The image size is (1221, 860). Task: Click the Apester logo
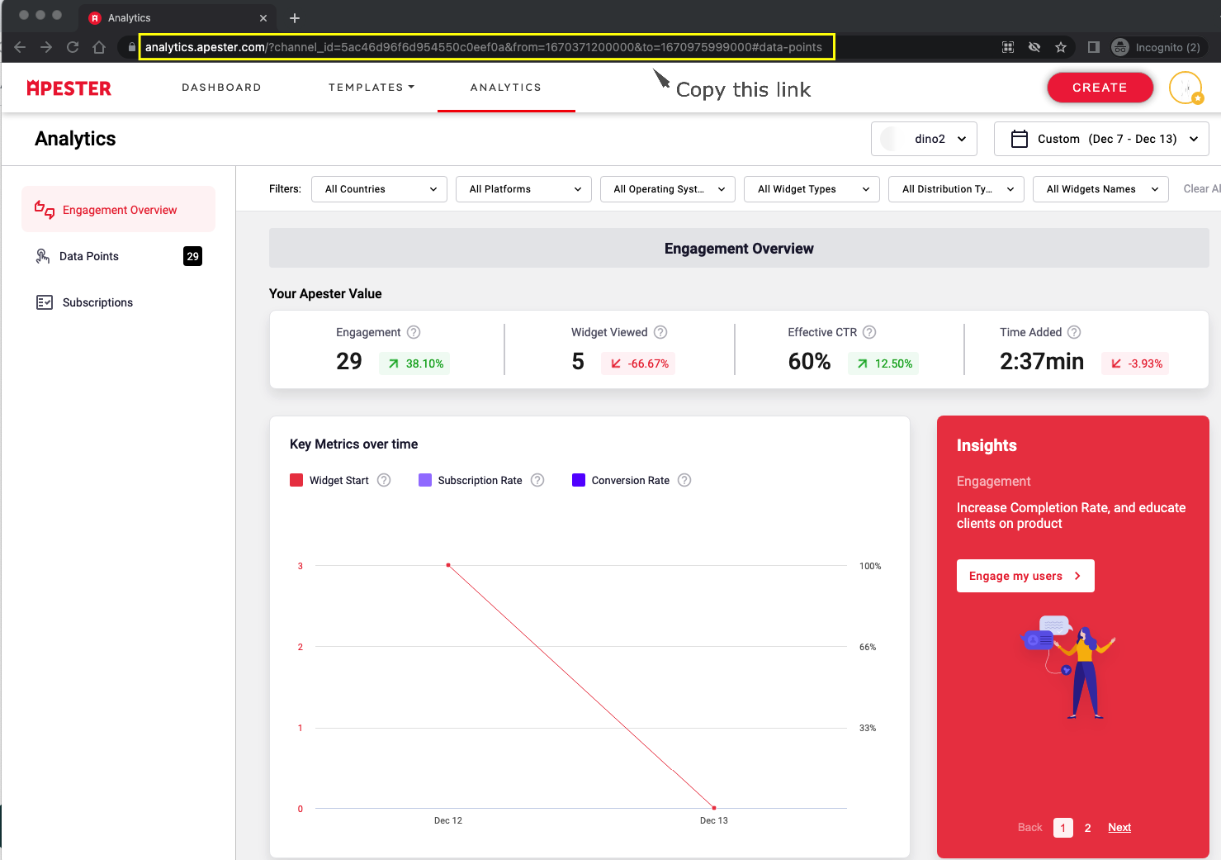coord(69,88)
